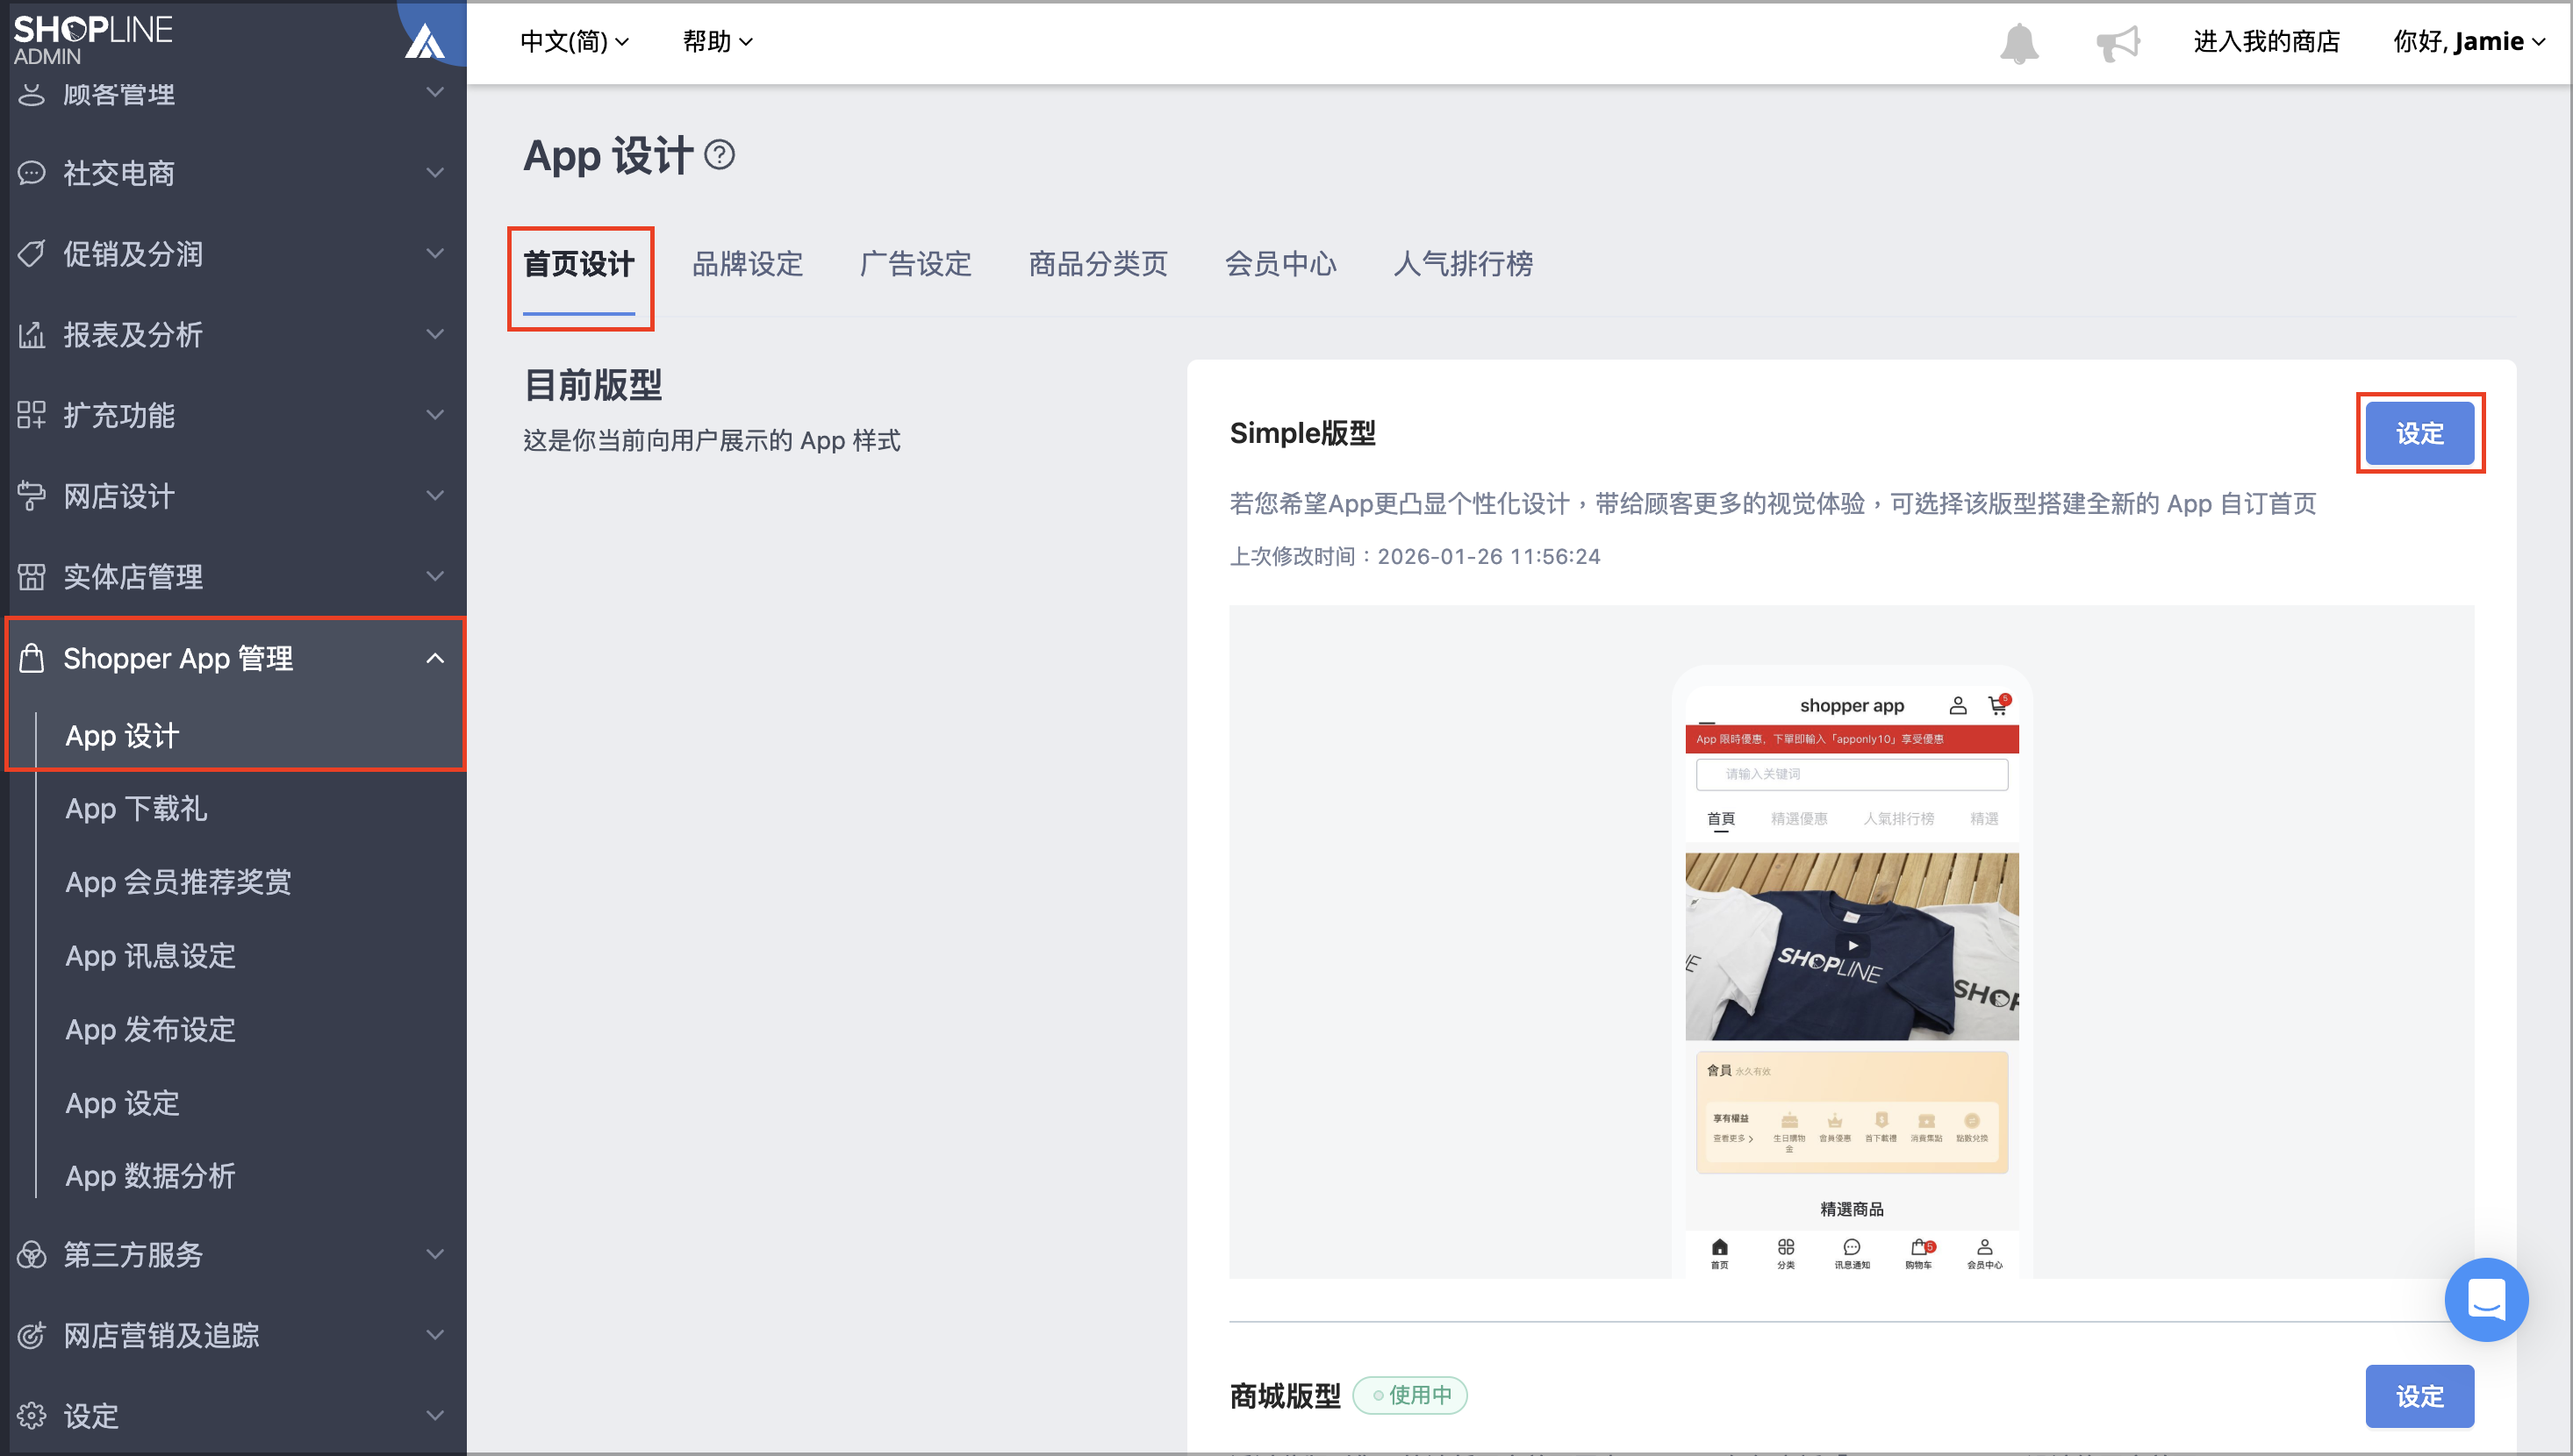Viewport: 2573px width, 1456px height.
Task: Click the 會員 card in preview
Action: point(1852,1112)
